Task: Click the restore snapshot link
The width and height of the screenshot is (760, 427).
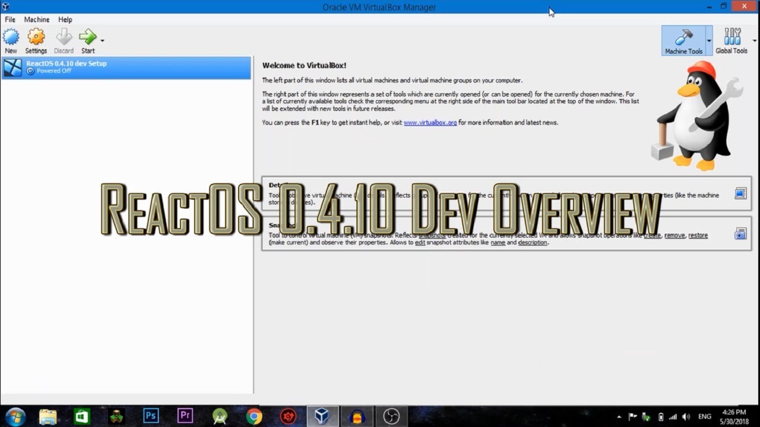Action: click(698, 235)
